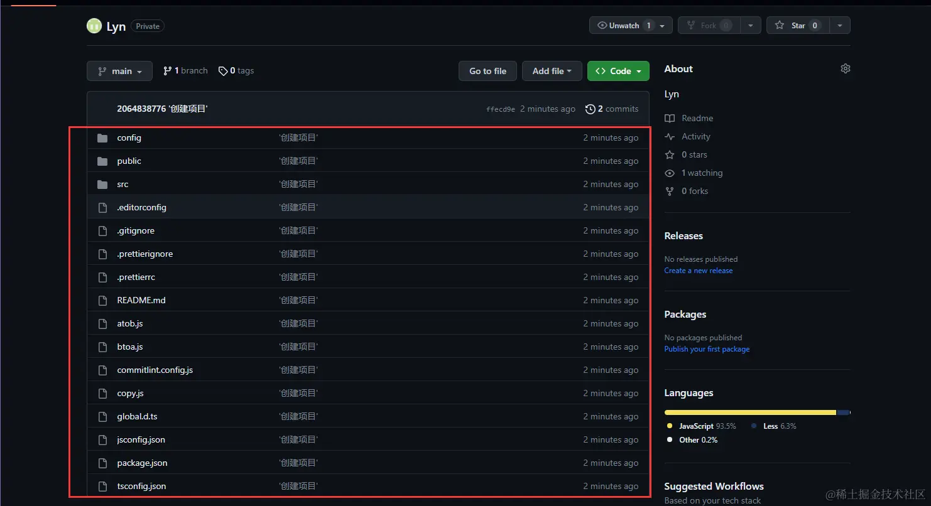Screen dimensions: 931x506
Task: Click the file icon beside tsconfig.json
Action: [x=102, y=487]
